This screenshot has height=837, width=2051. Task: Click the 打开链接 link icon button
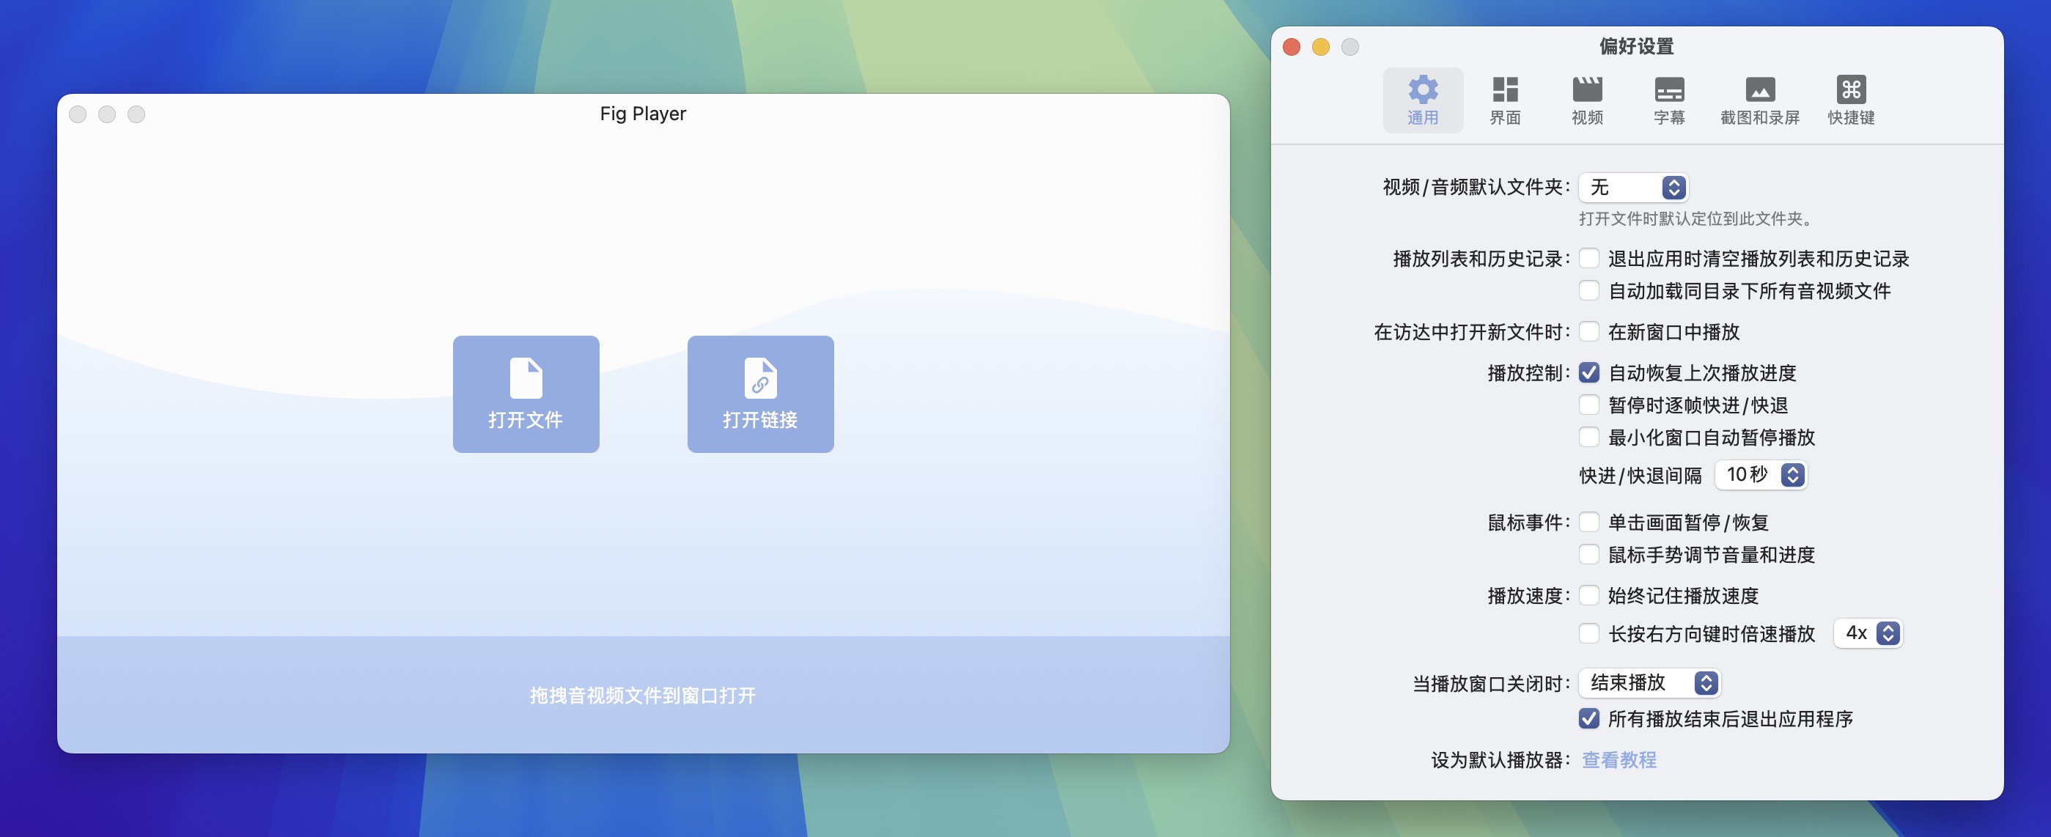click(x=759, y=378)
